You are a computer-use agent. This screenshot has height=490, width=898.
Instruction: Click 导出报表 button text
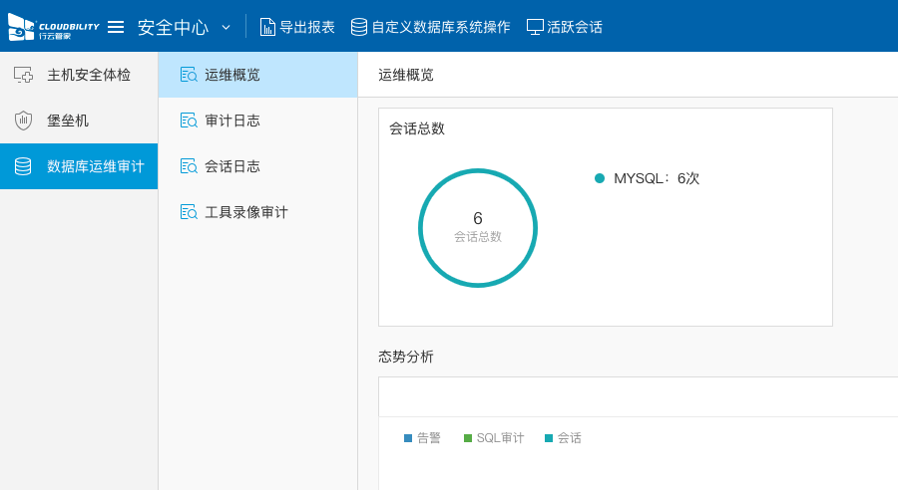coord(307,27)
